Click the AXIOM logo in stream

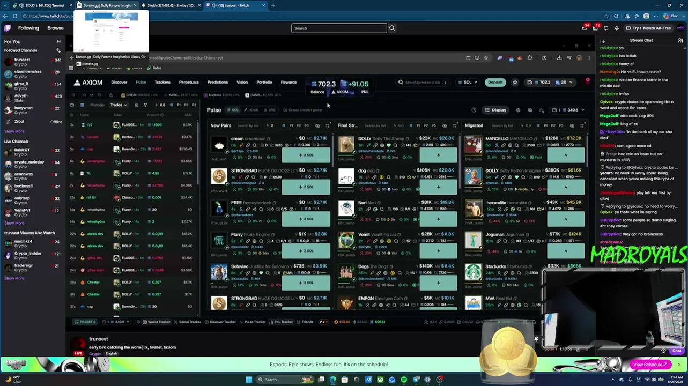[x=88, y=83]
